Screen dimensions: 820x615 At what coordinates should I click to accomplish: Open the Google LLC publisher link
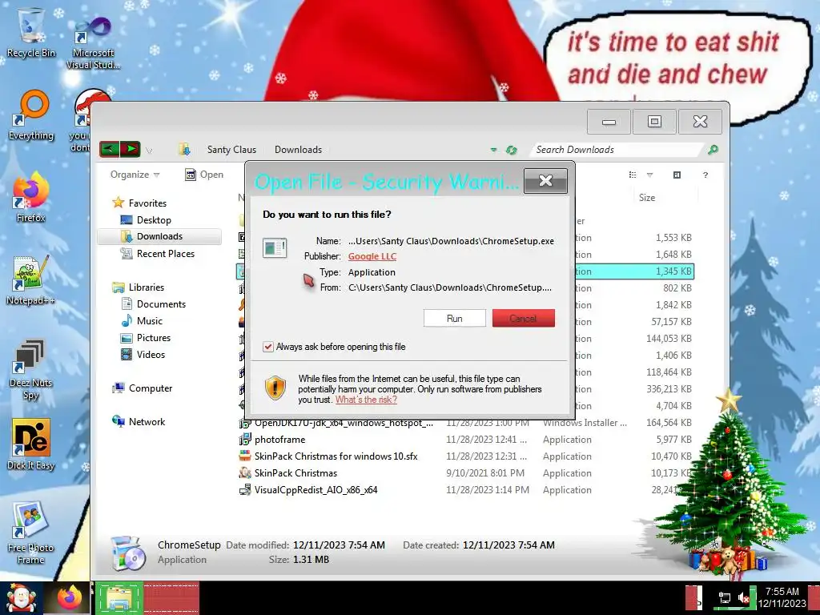pyautogui.click(x=372, y=256)
